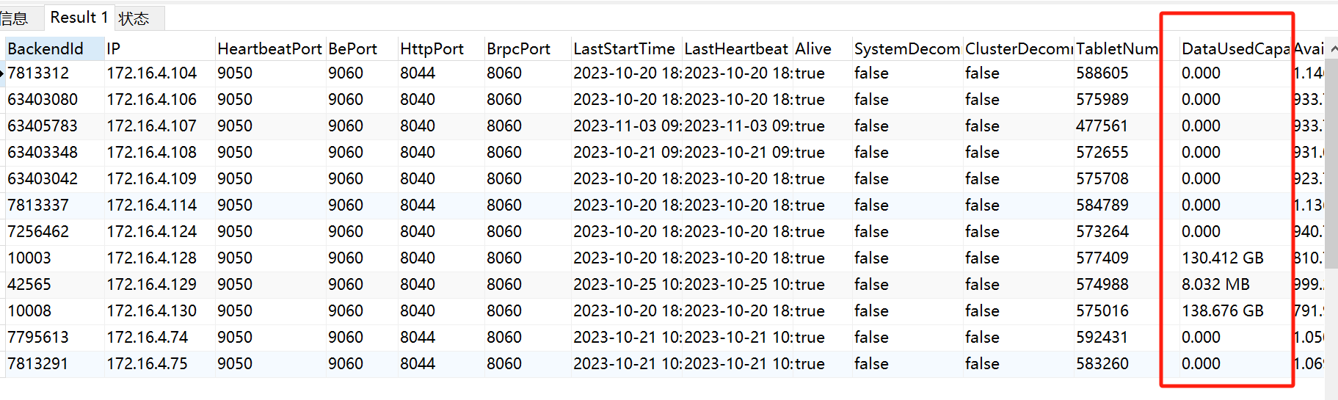Switch to the Result 1 tab
This screenshot has width=1338, height=400.
[79, 18]
